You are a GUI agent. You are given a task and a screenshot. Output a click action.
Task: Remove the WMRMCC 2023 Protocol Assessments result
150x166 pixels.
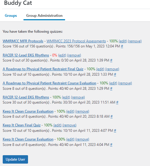[x=135, y=41]
